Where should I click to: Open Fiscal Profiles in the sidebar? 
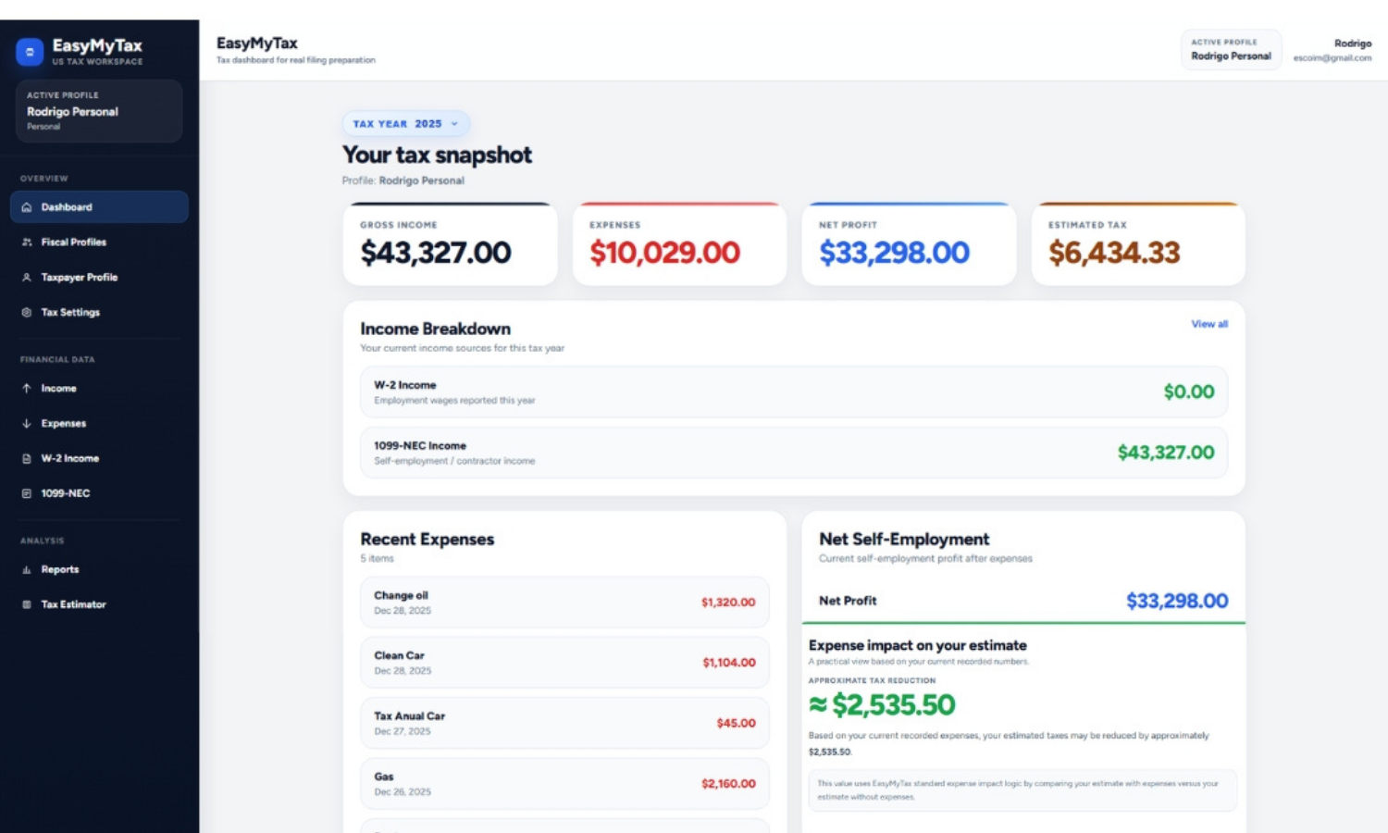pos(99,242)
